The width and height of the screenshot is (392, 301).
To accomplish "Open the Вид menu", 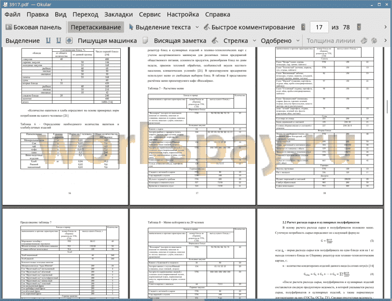I will coord(60,14).
